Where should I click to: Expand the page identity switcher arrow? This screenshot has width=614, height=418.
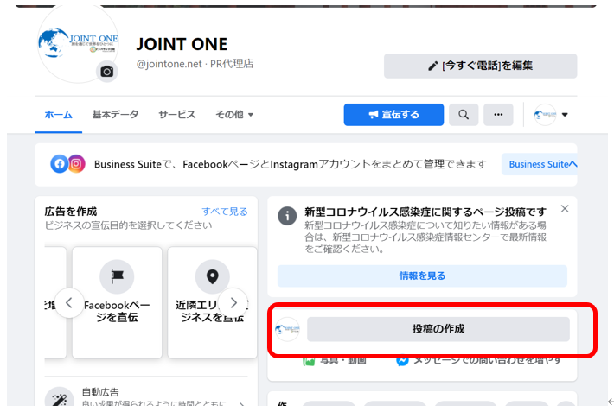click(x=565, y=115)
